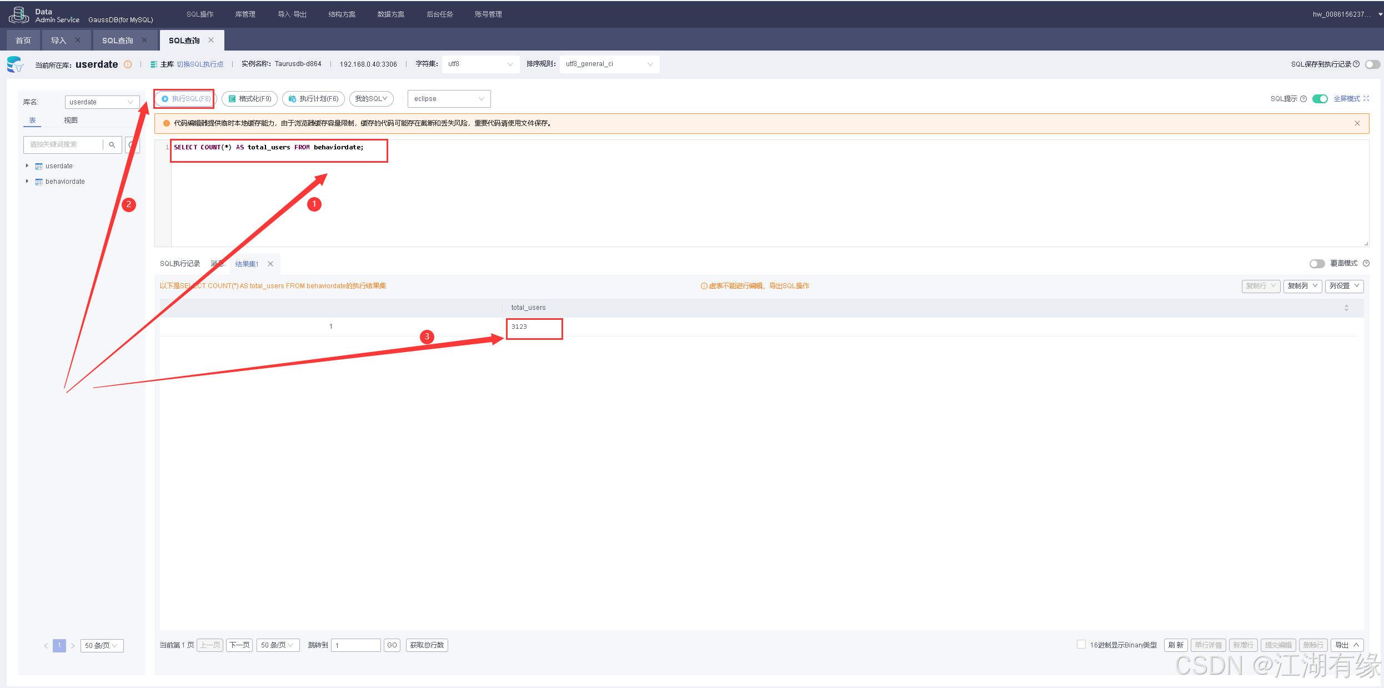The image size is (1384, 688).
Task: Expand the behaviordate table tree node
Action: 27,181
